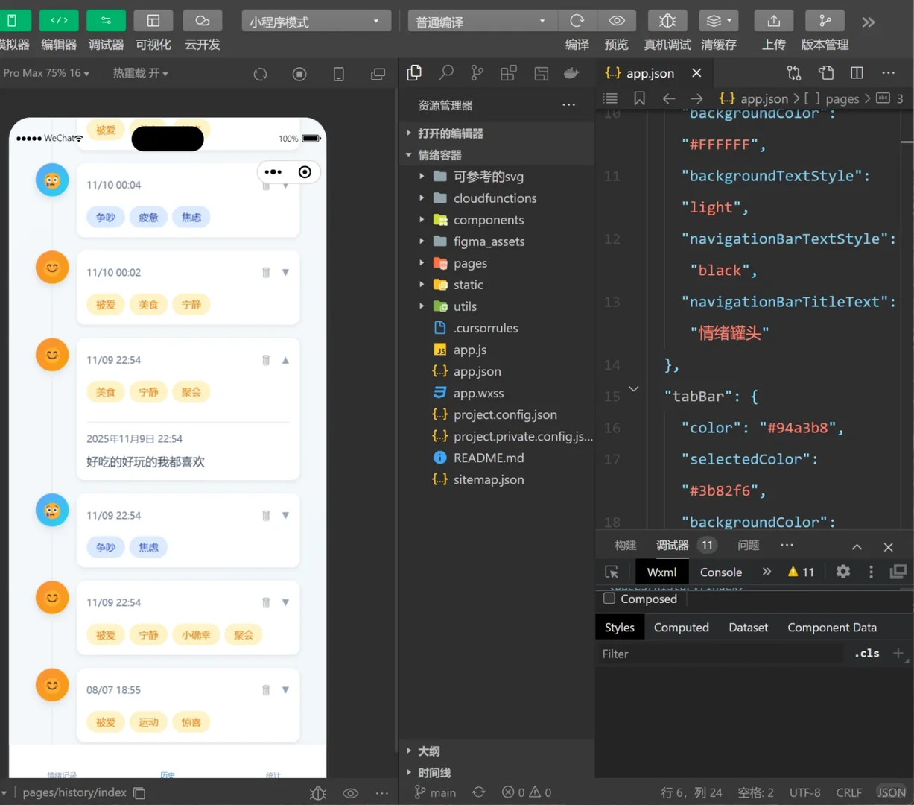The height and width of the screenshot is (805, 914).
Task: Open the visualization (可视化) tool
Action: pos(153,21)
